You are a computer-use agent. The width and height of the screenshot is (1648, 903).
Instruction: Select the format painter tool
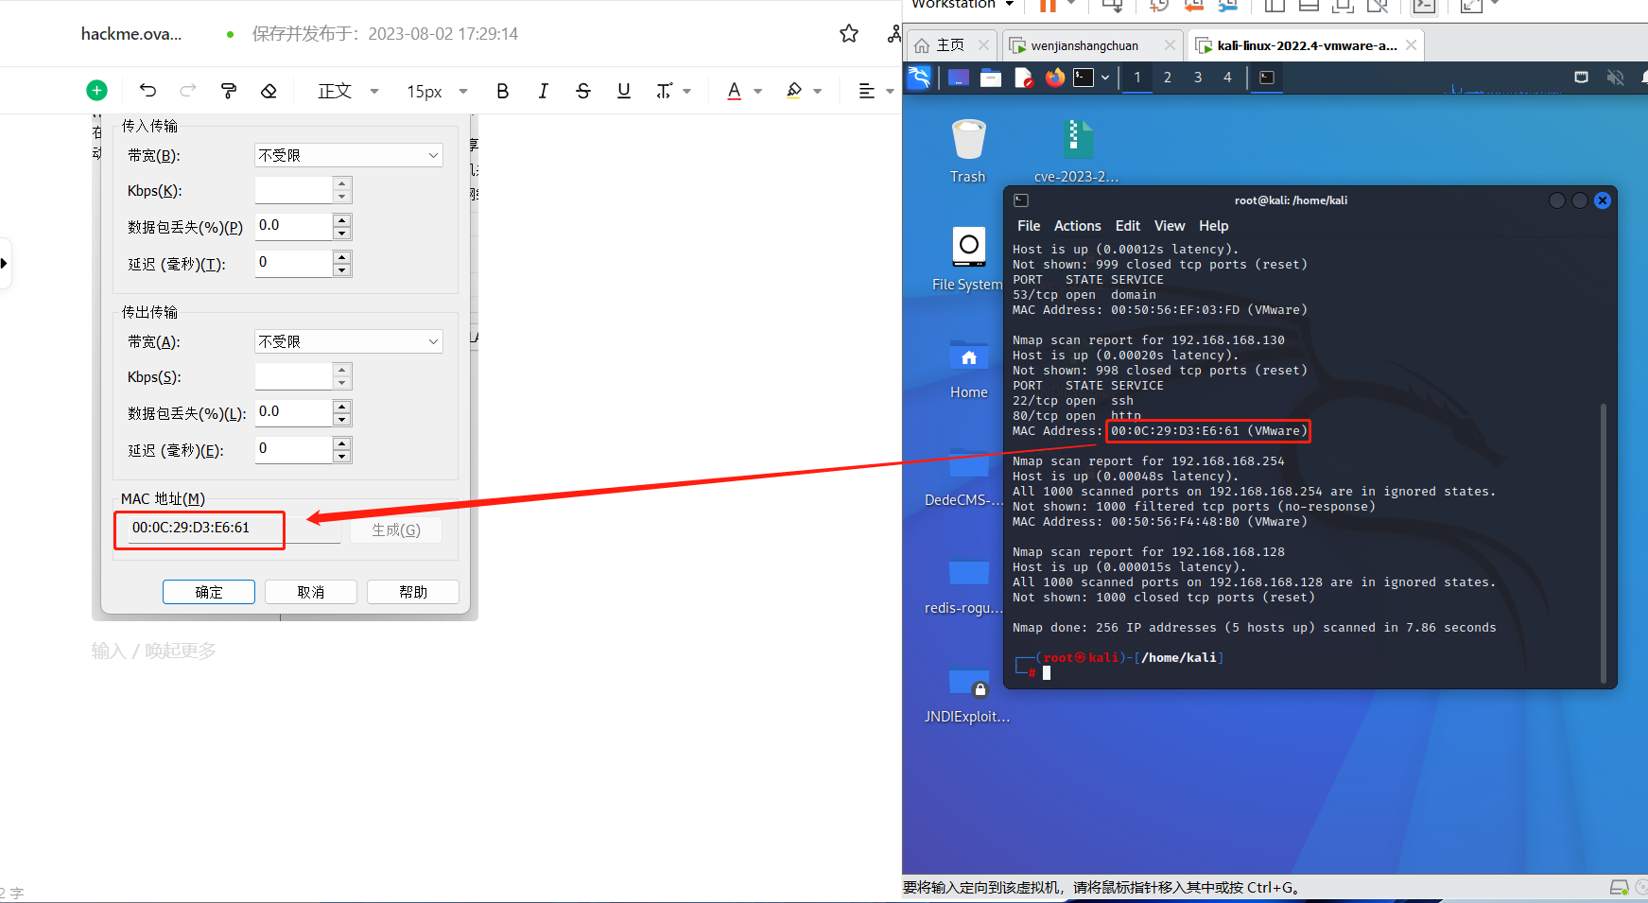pyautogui.click(x=228, y=90)
